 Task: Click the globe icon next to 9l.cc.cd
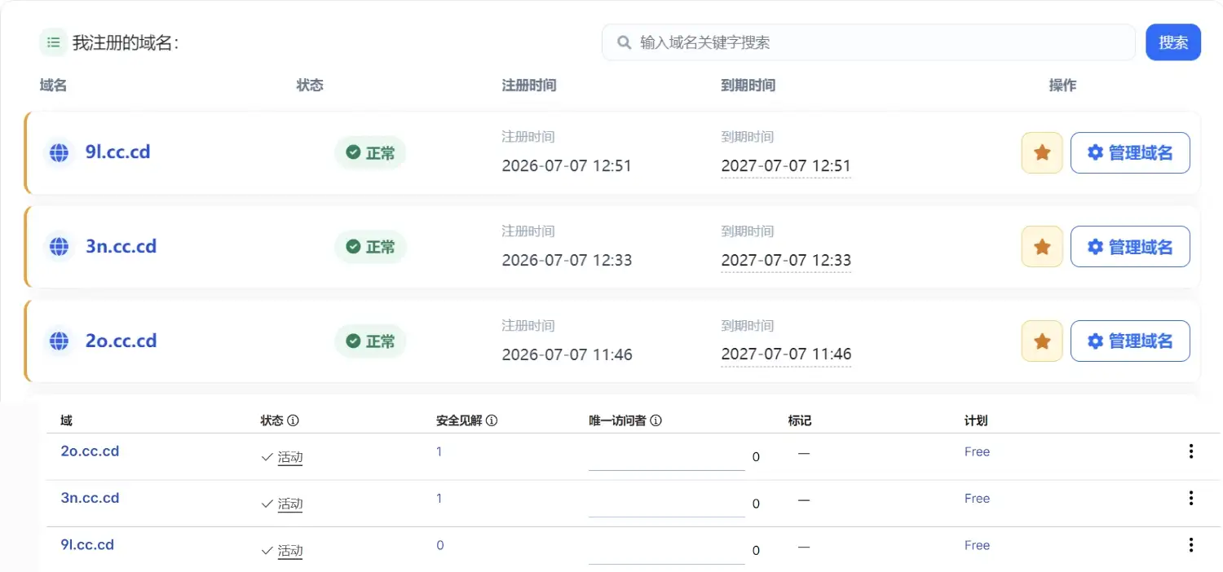[59, 152]
